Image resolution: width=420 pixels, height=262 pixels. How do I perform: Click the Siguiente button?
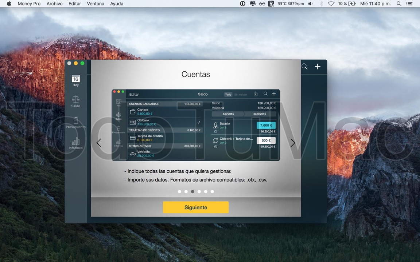[196, 207]
